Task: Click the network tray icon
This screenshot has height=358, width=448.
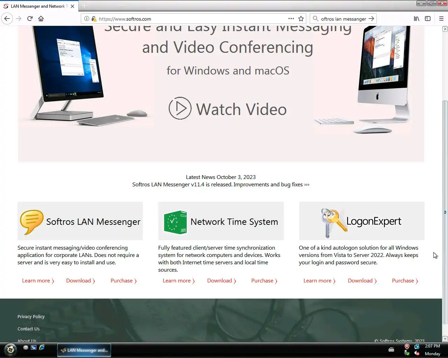Action: coord(416,346)
